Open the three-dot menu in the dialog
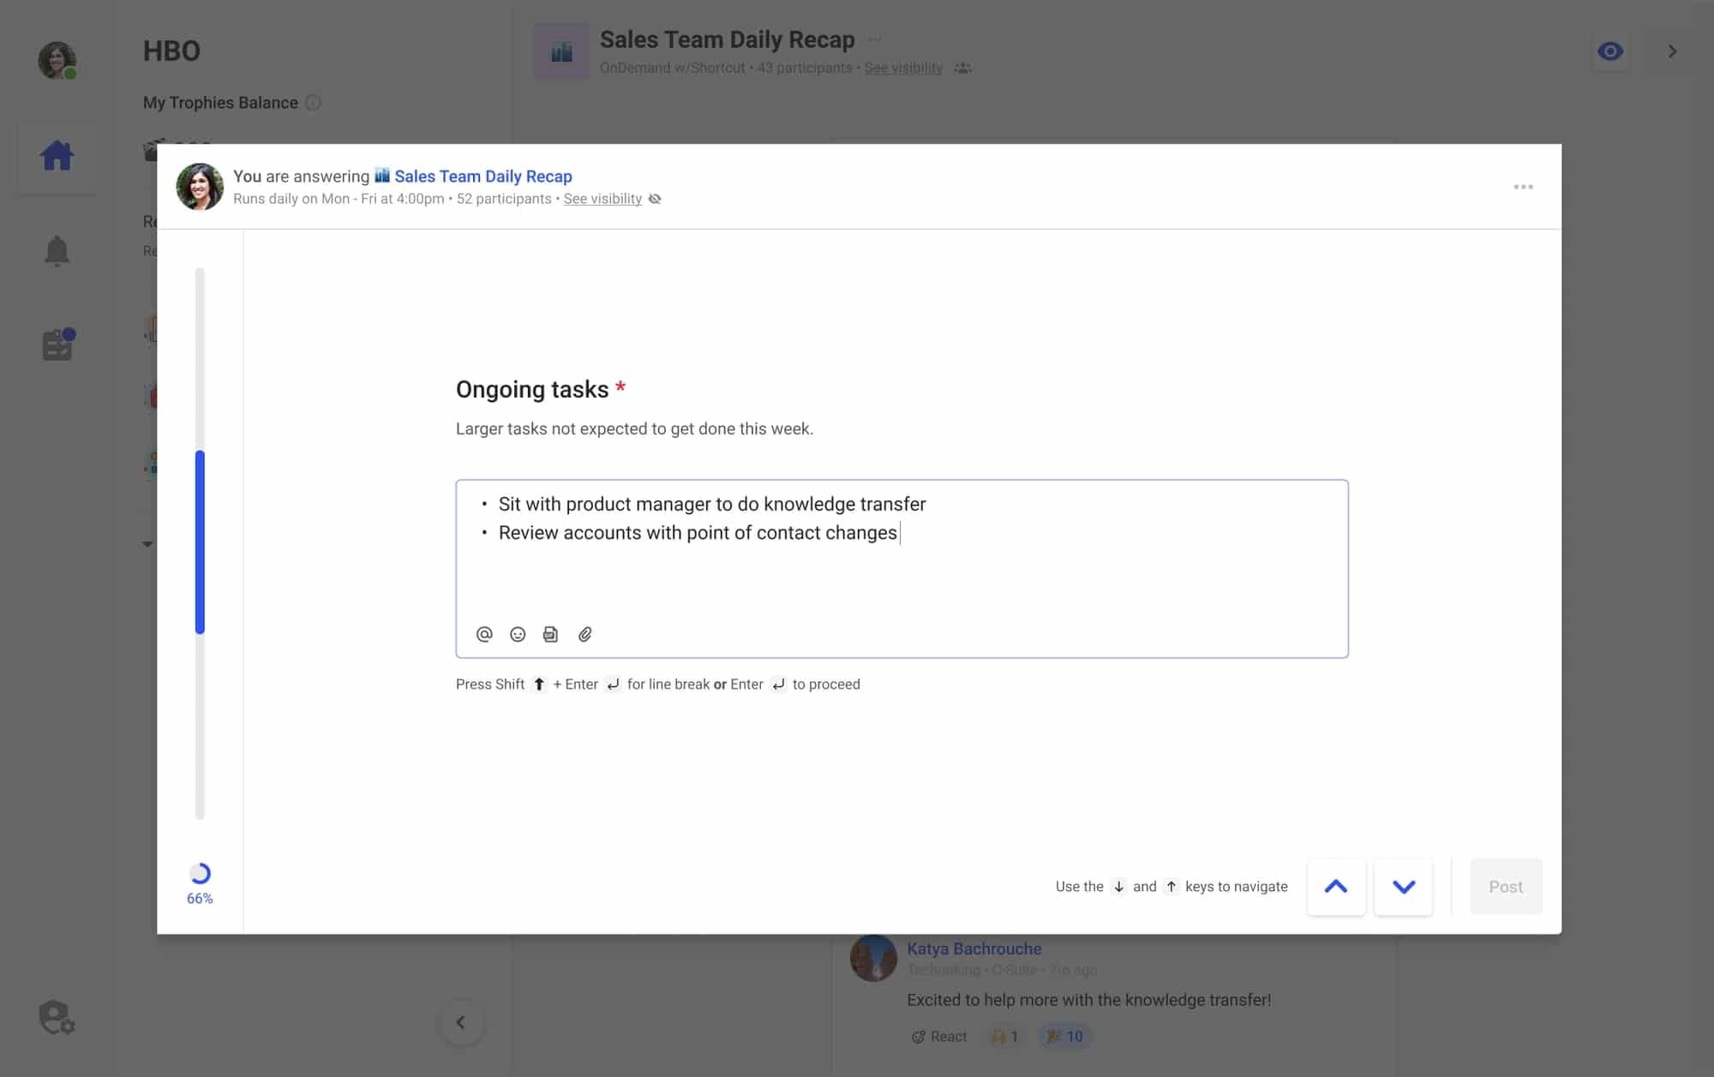This screenshot has width=1714, height=1077. point(1524,186)
